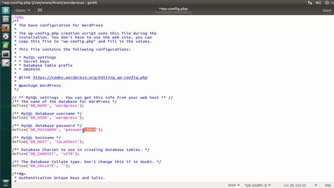
Task: Click 'wordpress' value in DB_USER line
Action: [67, 118]
